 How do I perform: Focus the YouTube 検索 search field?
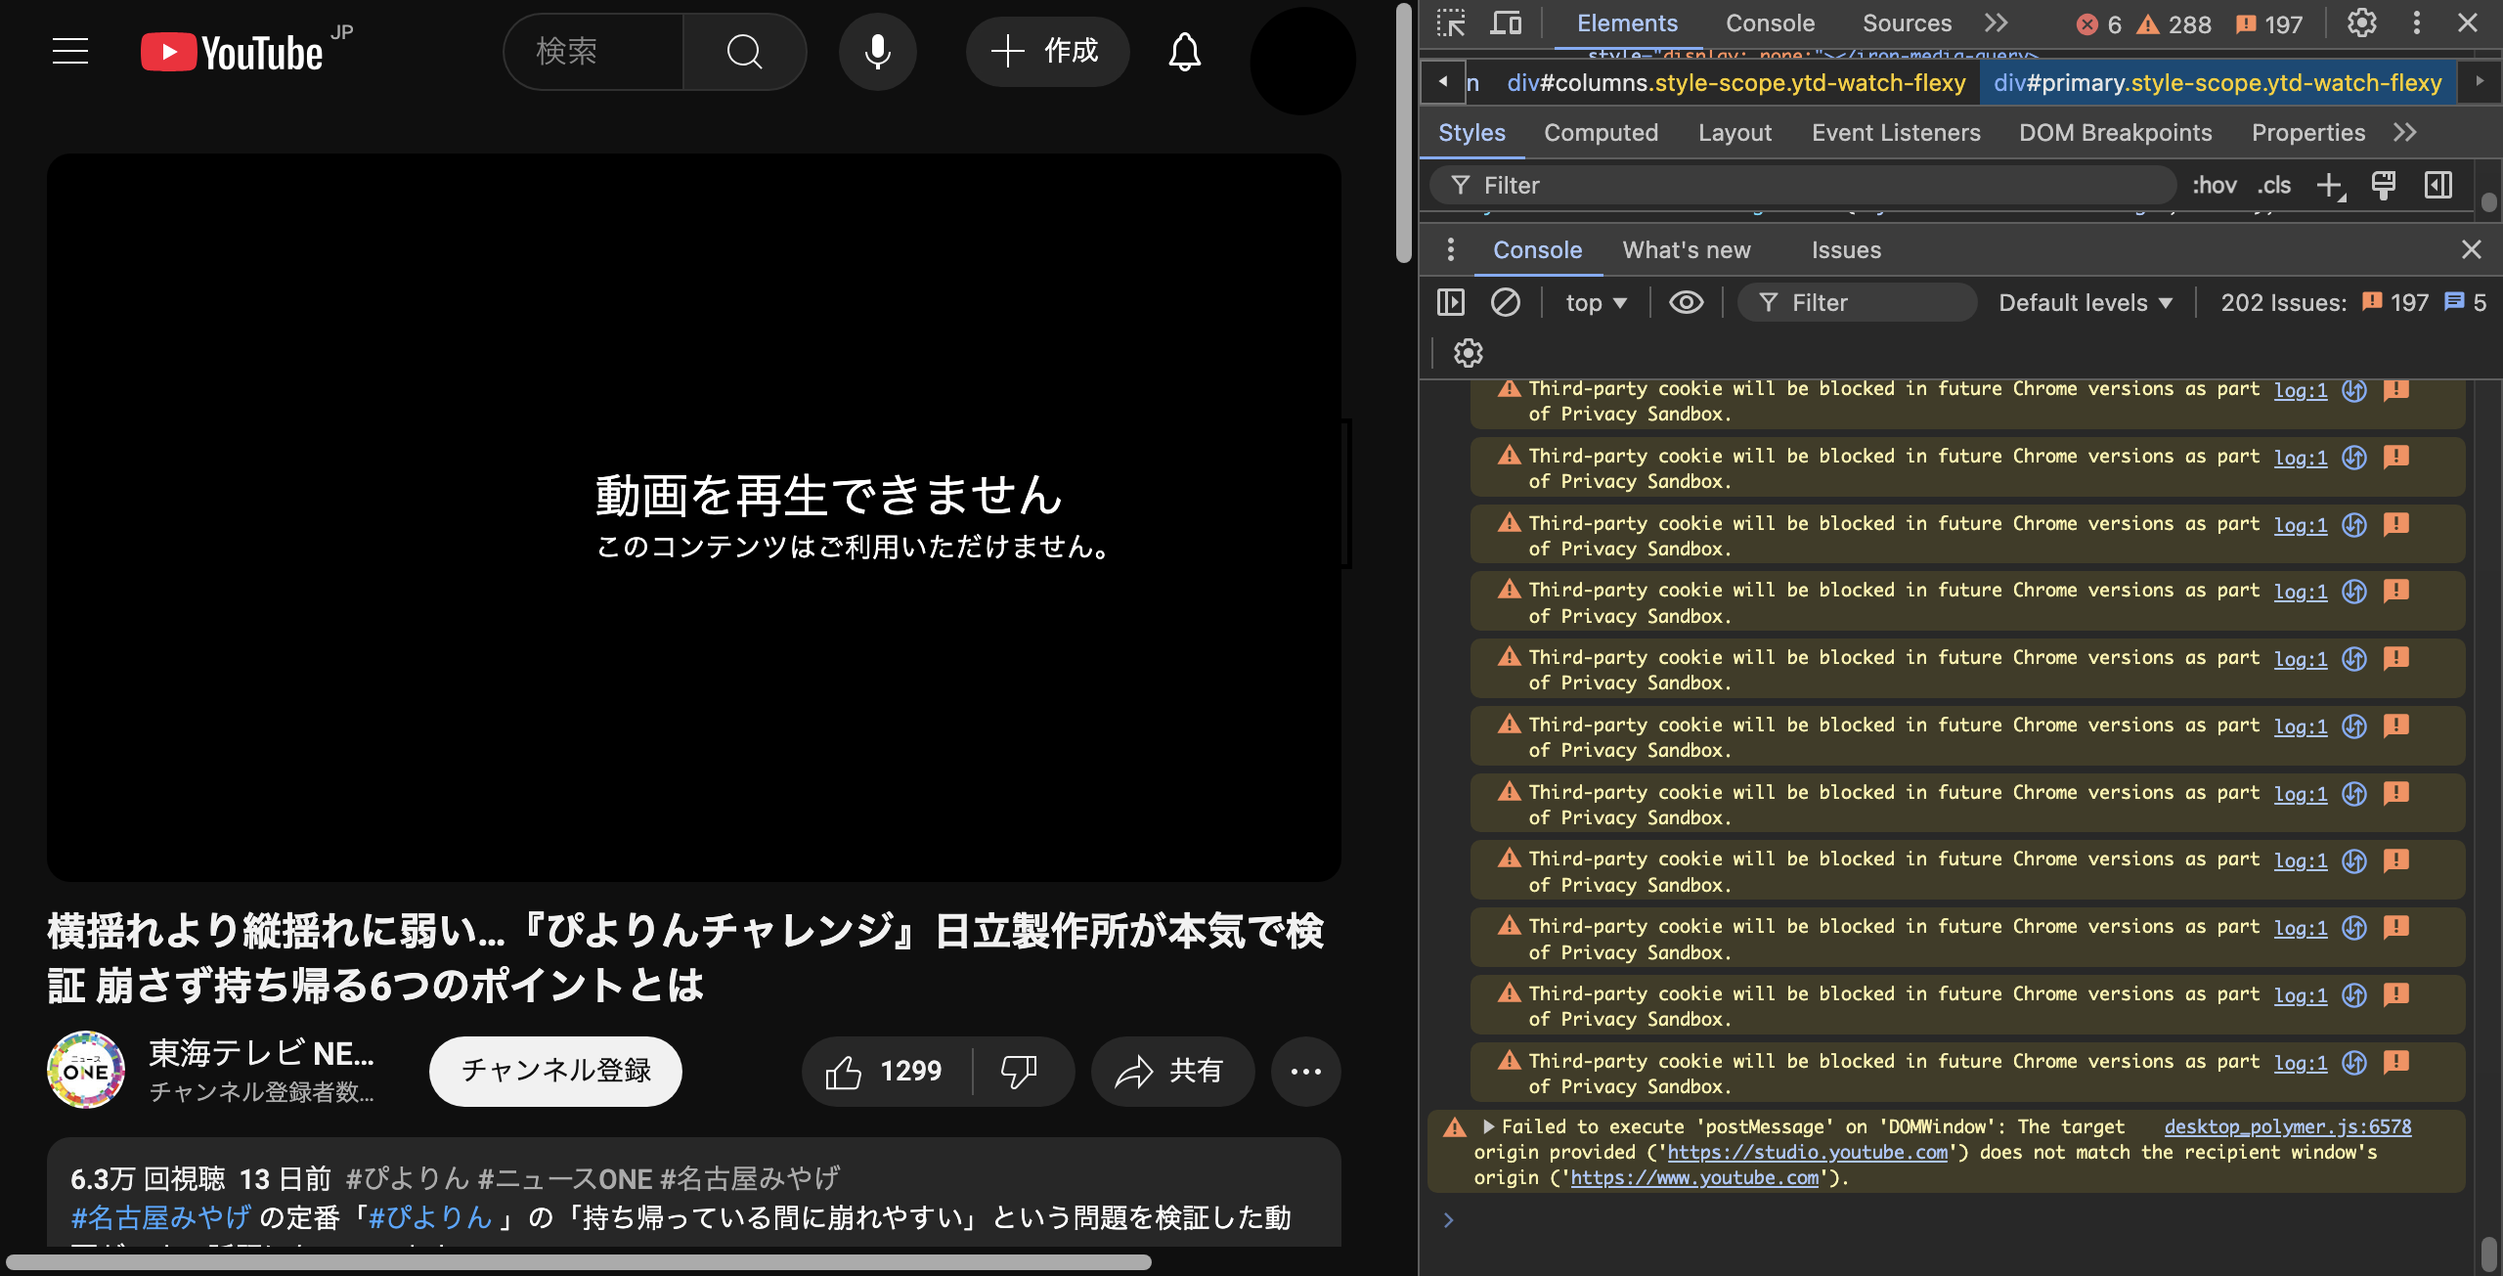pos(593,52)
